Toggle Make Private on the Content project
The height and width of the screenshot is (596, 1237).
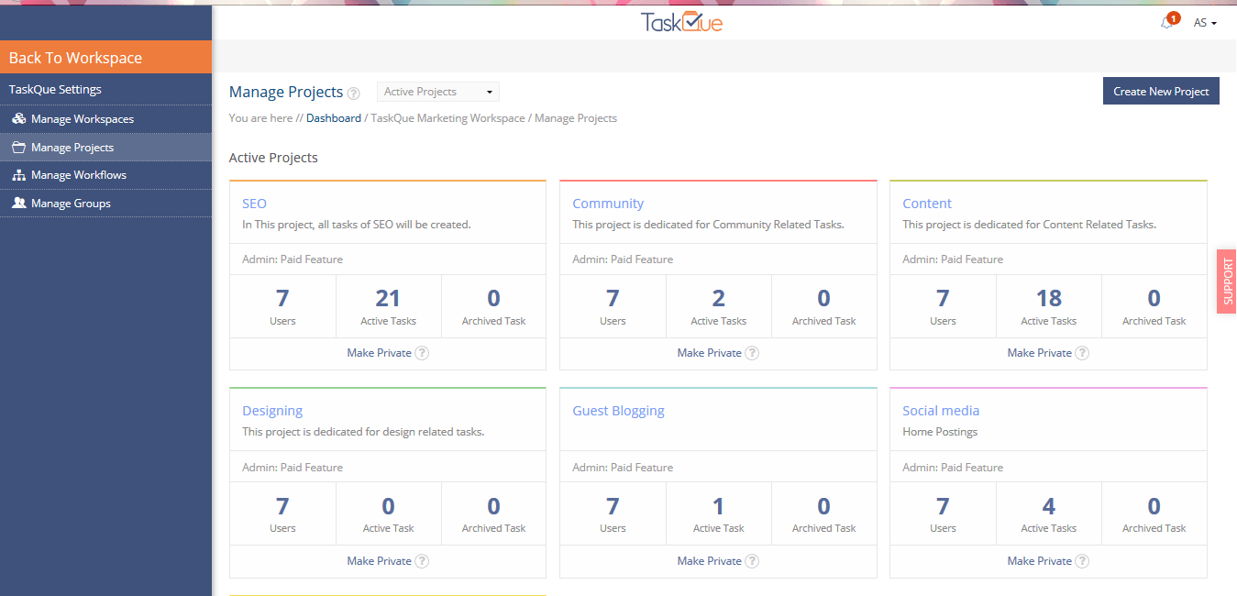tap(1039, 352)
